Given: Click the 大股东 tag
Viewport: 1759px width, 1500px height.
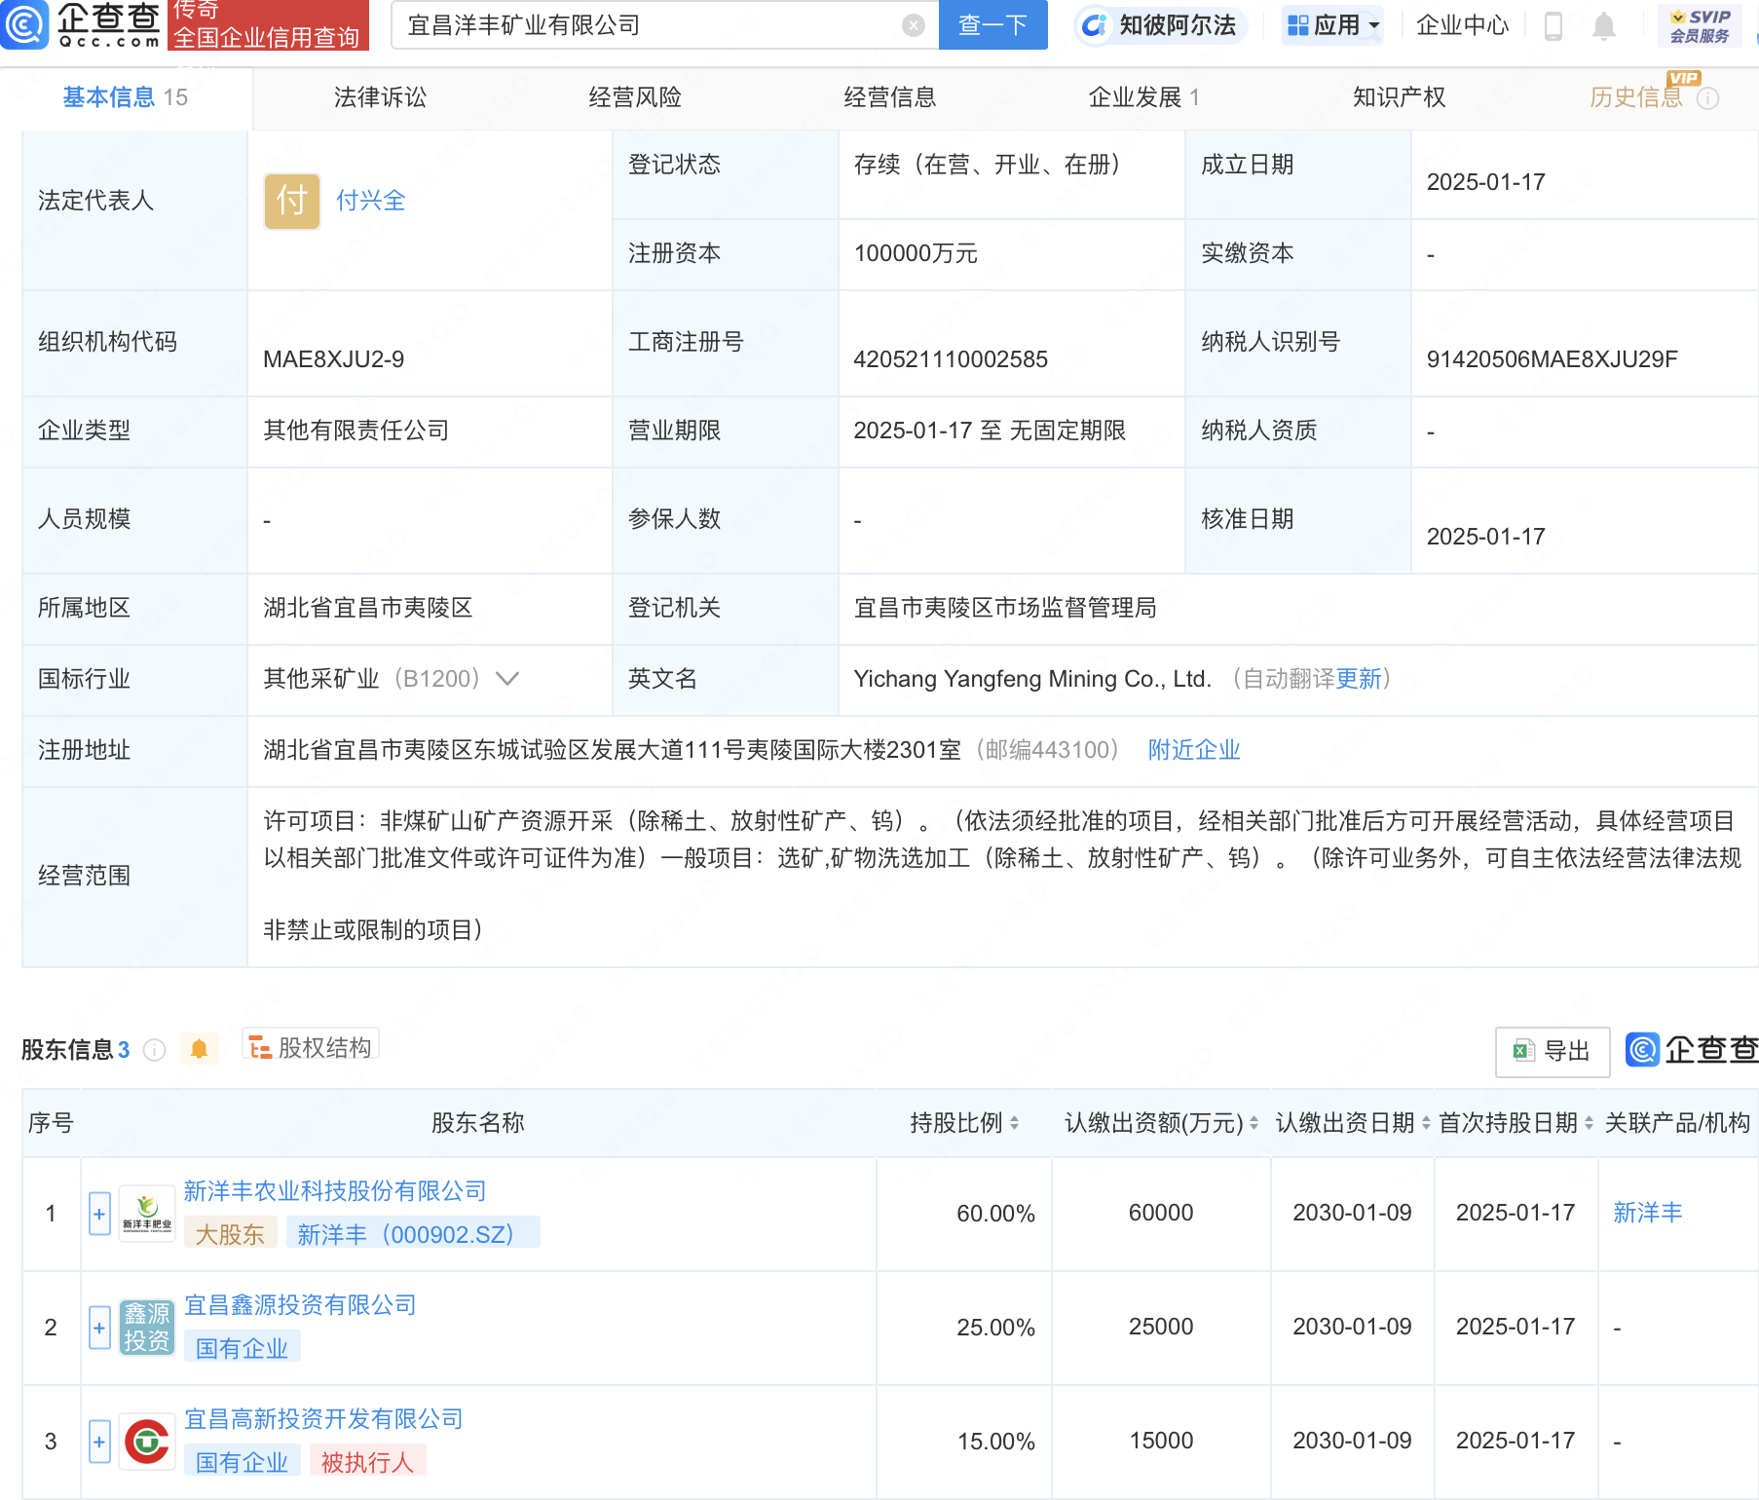Looking at the screenshot, I should (x=230, y=1235).
